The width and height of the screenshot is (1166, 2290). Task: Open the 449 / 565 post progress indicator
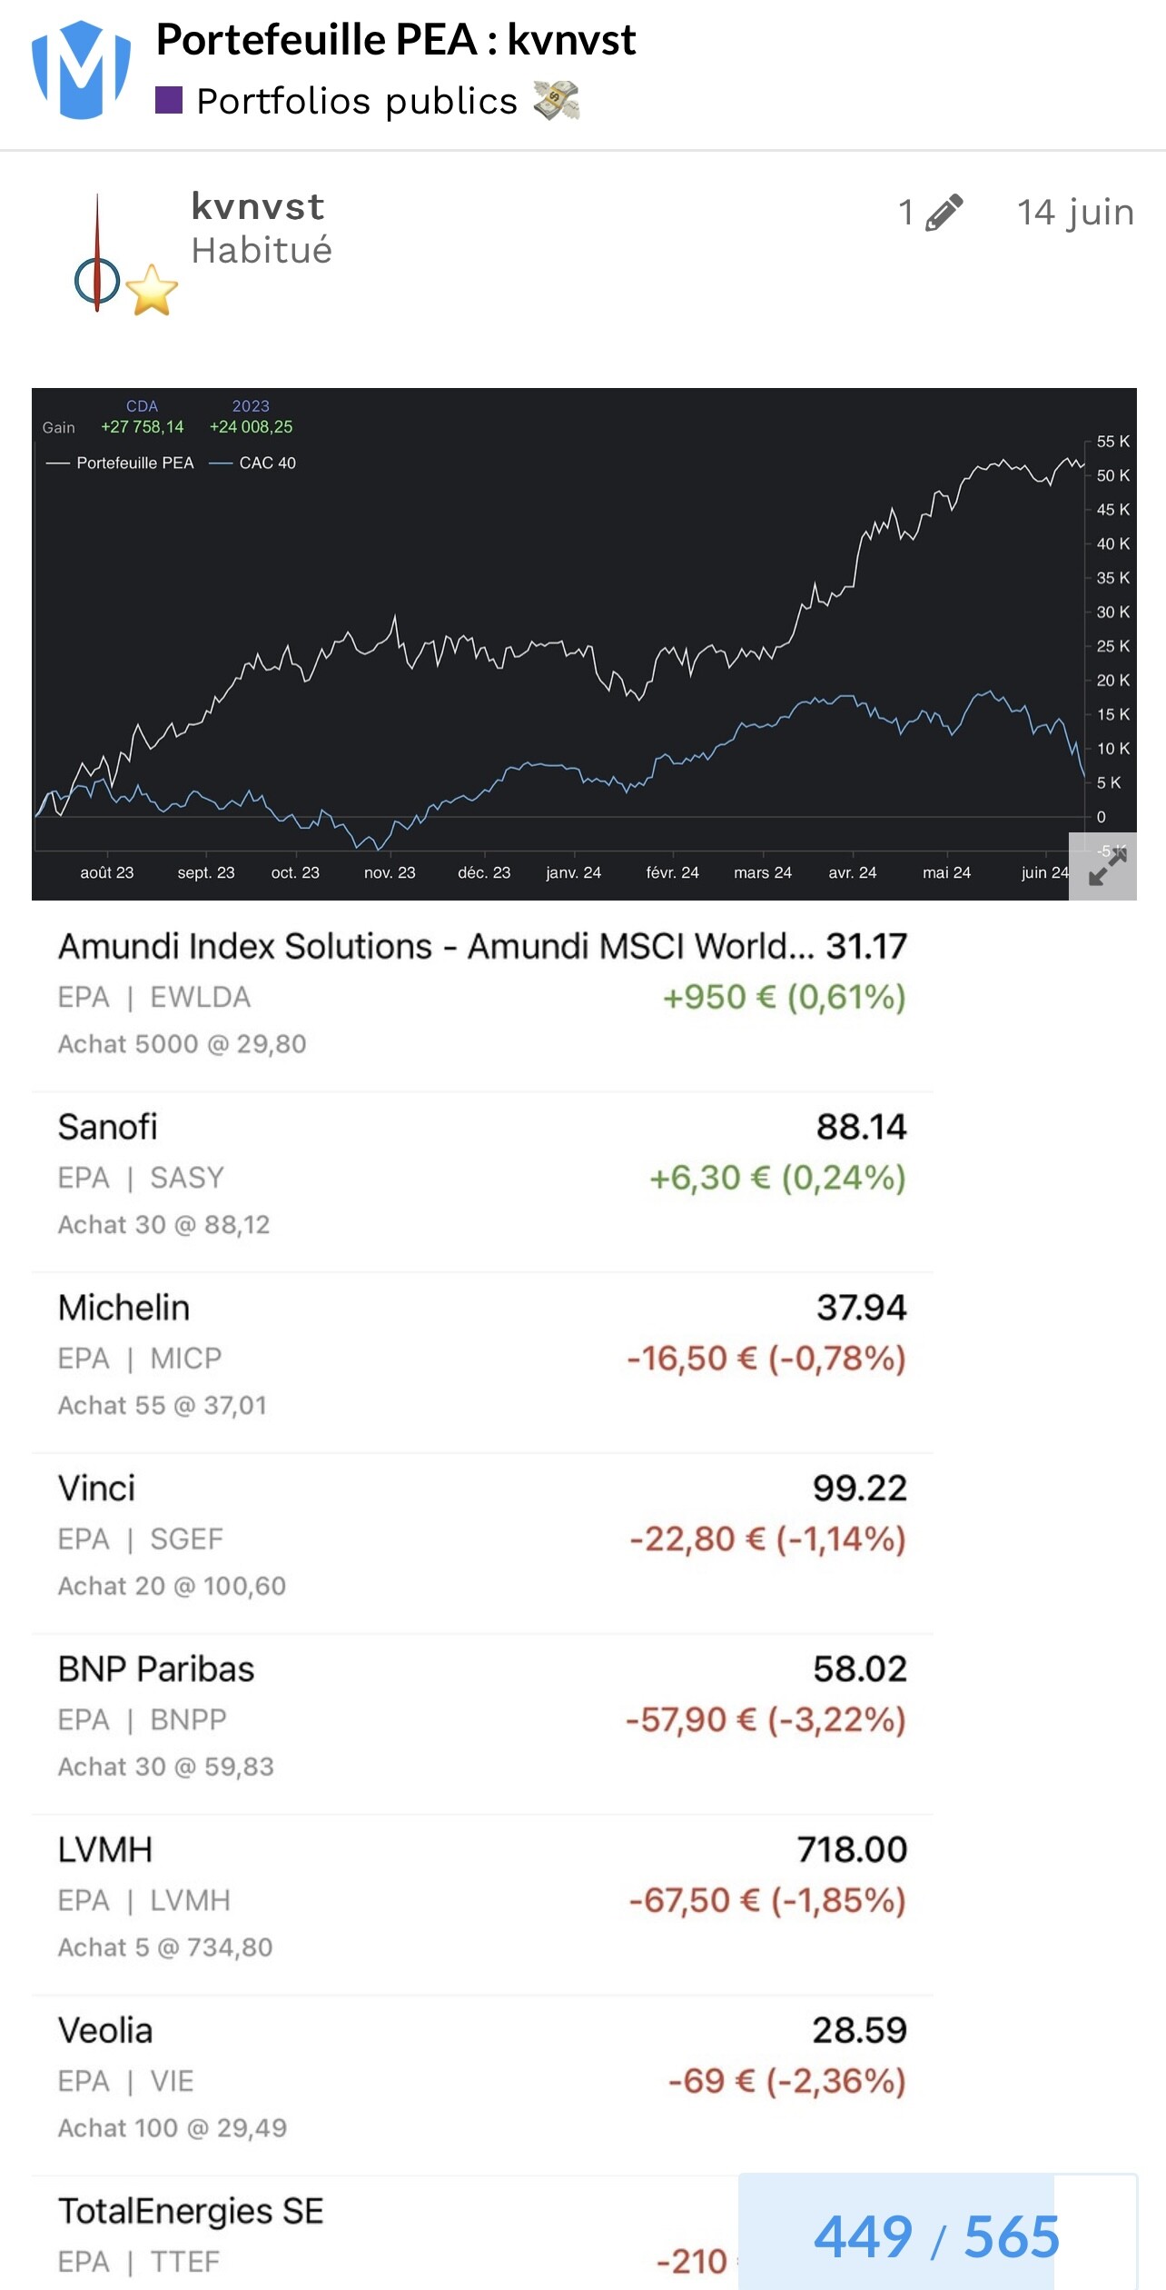pos(936,2235)
